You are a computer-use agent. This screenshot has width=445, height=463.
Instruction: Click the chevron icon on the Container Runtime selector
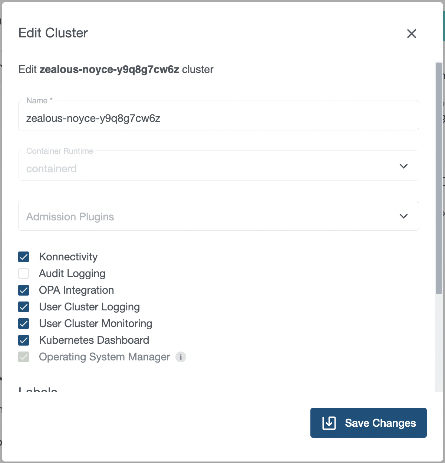pyautogui.click(x=404, y=166)
